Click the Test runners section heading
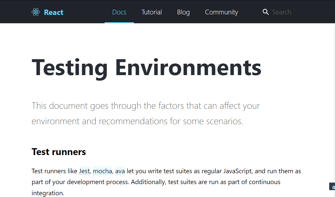This screenshot has height=197, width=335. [59, 151]
